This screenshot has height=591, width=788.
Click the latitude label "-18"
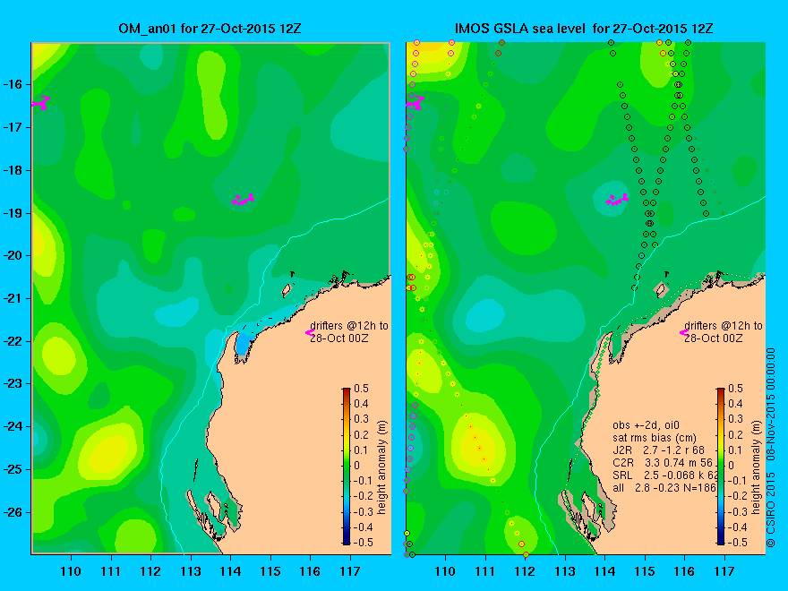coord(13,170)
